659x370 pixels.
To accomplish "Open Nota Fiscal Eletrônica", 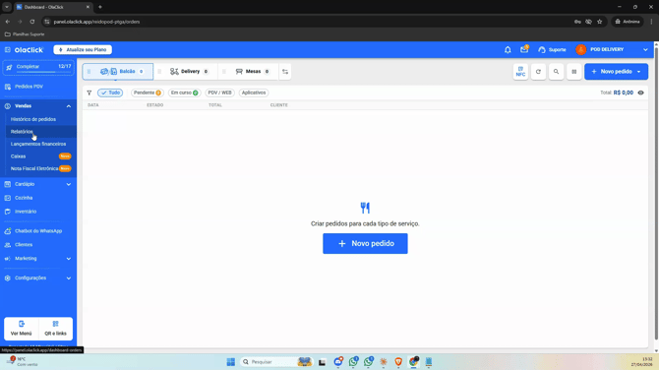I will tap(34, 168).
